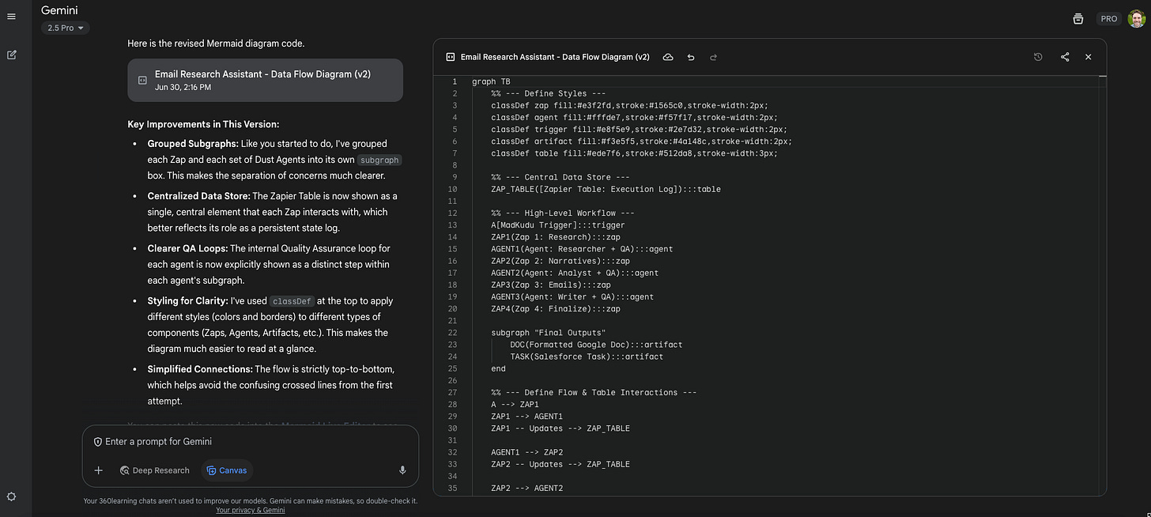Enable the Deep Research mode chip
The height and width of the screenshot is (517, 1151).
[x=155, y=470]
